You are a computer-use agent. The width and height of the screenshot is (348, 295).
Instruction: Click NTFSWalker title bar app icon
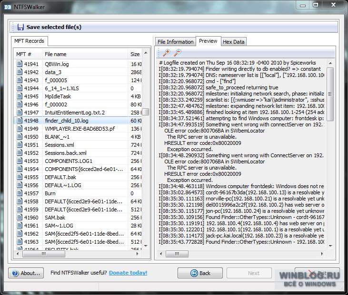[8, 7]
